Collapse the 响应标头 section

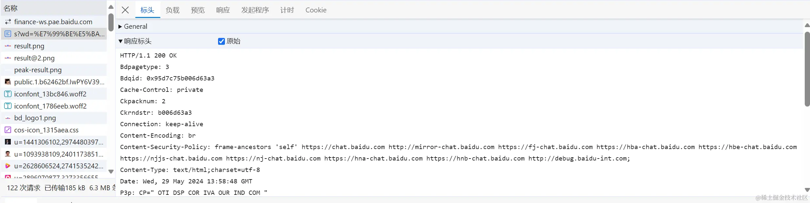click(120, 41)
